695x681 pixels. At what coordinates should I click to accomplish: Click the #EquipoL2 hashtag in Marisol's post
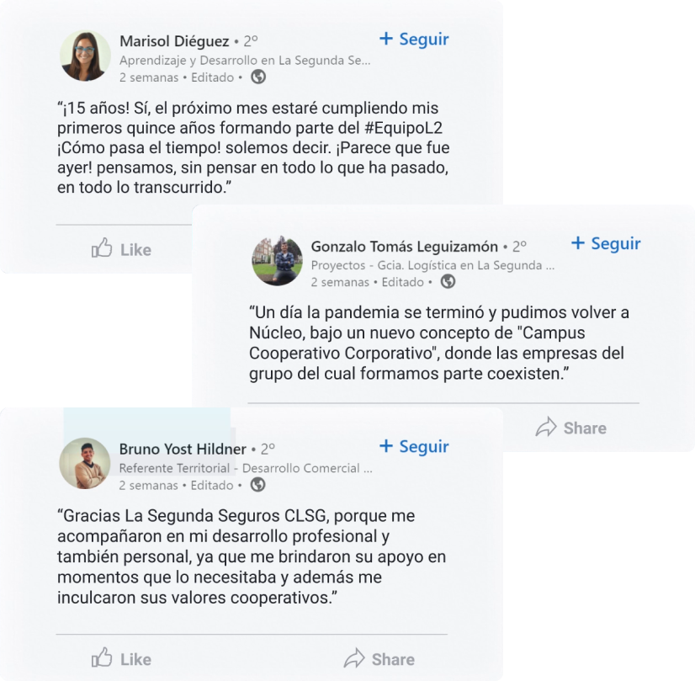coord(403,128)
